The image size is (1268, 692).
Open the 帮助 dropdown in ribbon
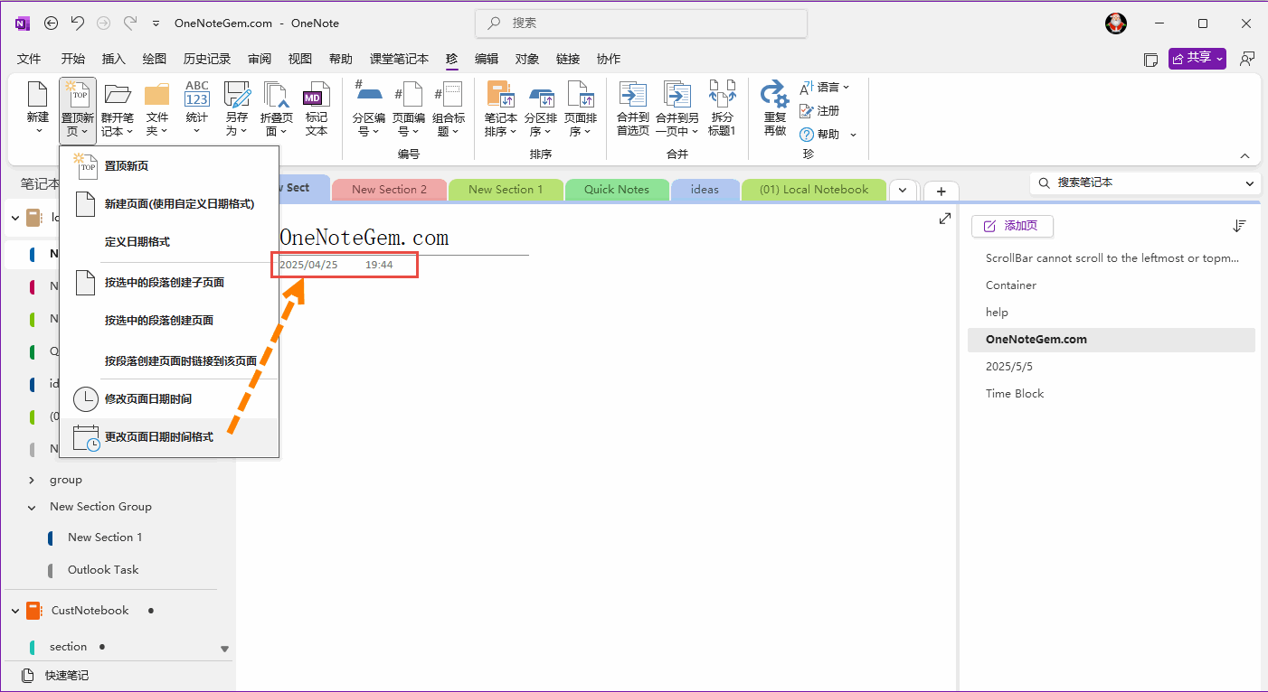[x=828, y=134]
